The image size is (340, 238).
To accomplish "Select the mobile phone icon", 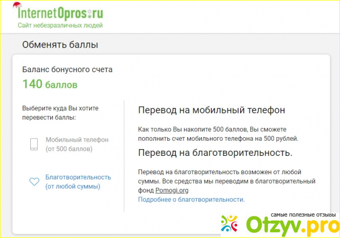I will pos(34,144).
